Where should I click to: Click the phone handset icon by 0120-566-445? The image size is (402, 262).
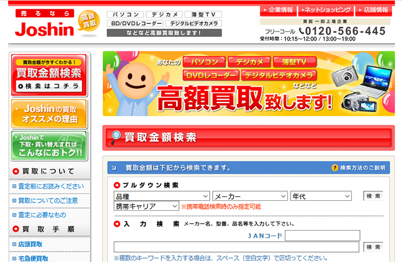tap(302, 31)
